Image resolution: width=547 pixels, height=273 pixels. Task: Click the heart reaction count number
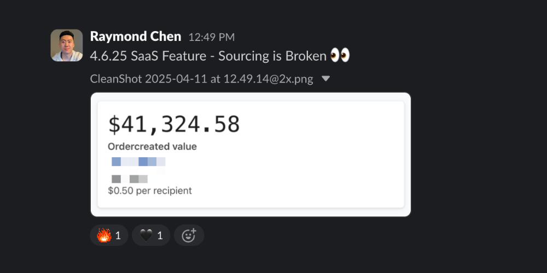coord(160,236)
